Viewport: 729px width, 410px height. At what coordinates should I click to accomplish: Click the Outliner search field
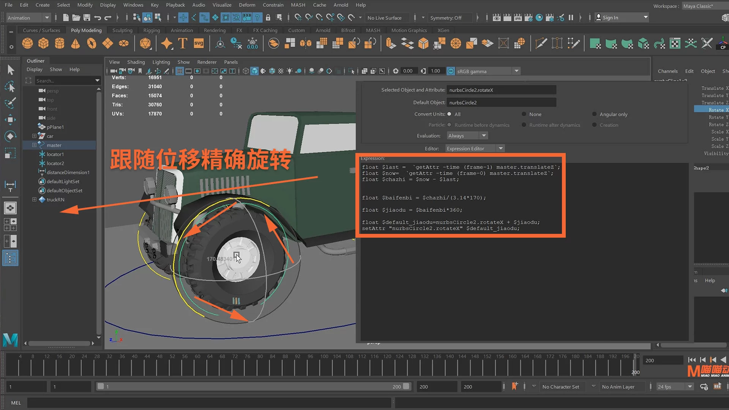[x=68, y=80]
